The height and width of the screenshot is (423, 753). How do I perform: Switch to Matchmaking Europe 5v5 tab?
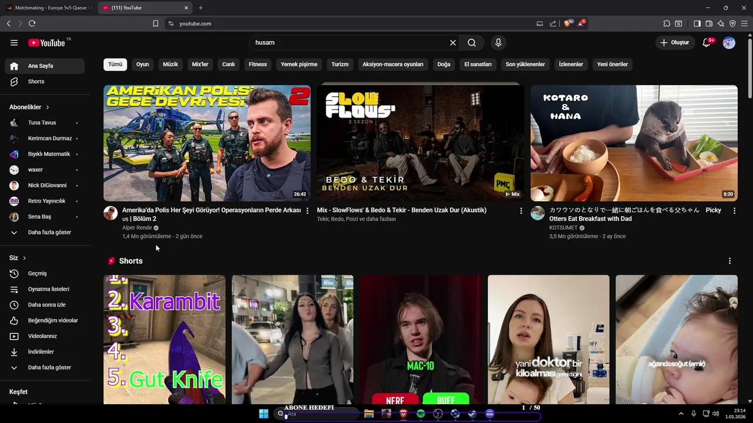pos(48,8)
